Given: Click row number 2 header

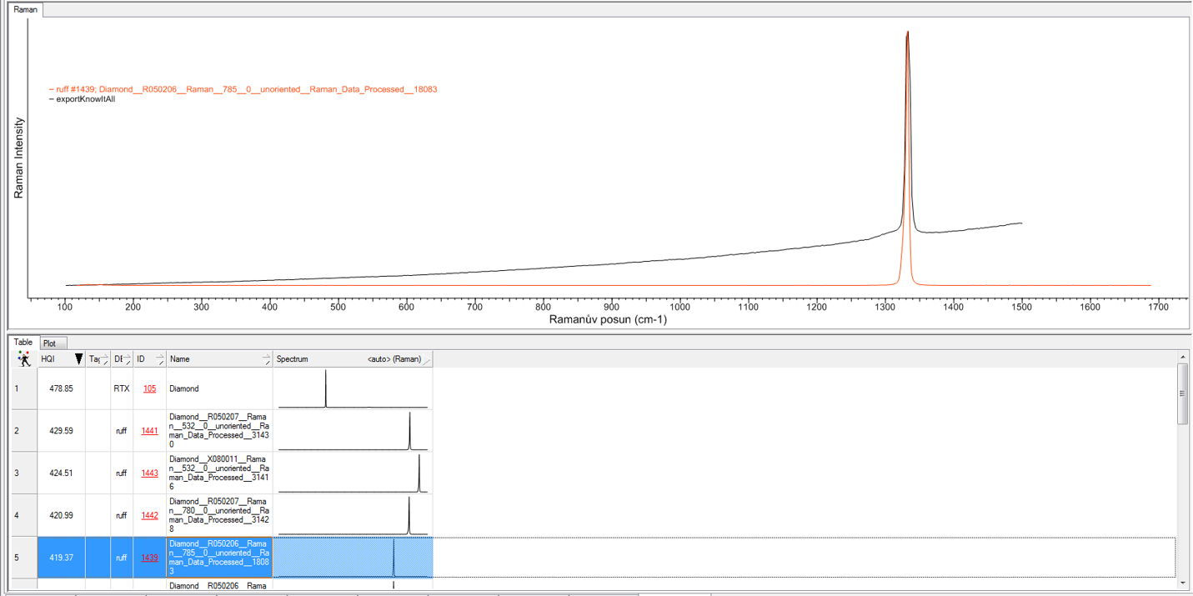Looking at the screenshot, I should (x=24, y=431).
